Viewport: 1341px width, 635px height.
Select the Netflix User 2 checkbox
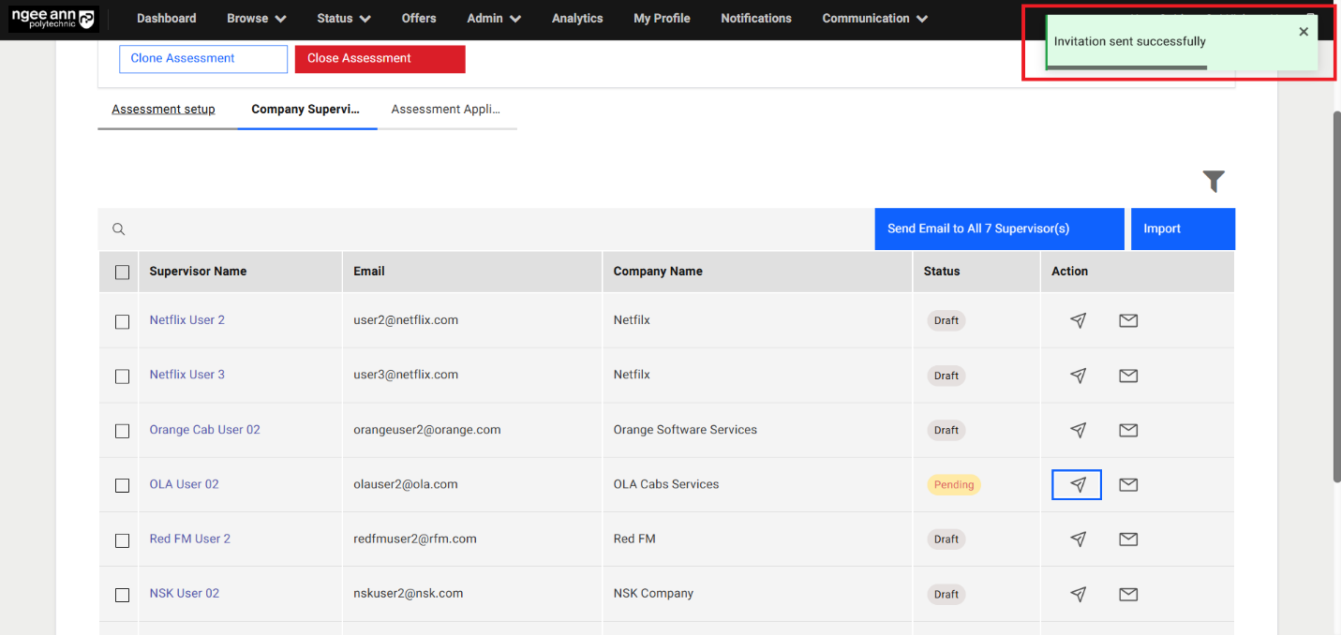[x=123, y=321]
